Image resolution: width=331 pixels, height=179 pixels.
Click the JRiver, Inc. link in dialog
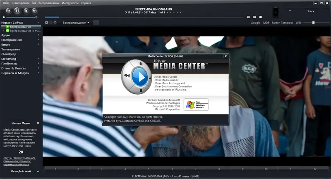tap(135, 117)
